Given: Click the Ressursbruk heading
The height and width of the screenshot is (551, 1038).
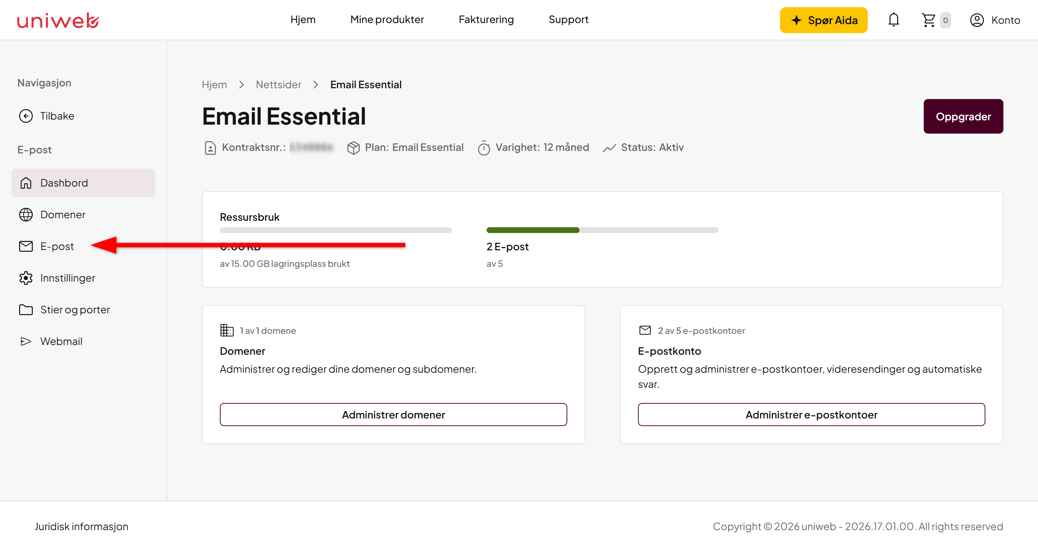Looking at the screenshot, I should [x=249, y=217].
